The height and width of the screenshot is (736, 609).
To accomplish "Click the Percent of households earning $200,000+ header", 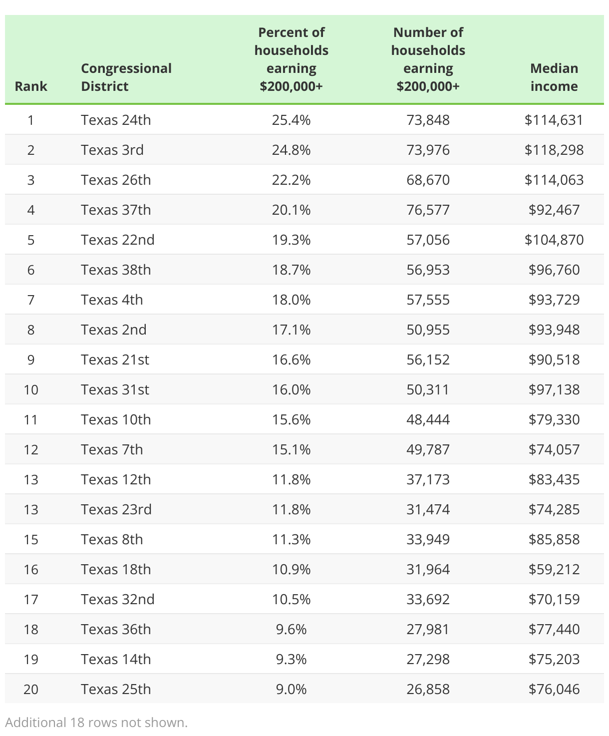I will (291, 59).
